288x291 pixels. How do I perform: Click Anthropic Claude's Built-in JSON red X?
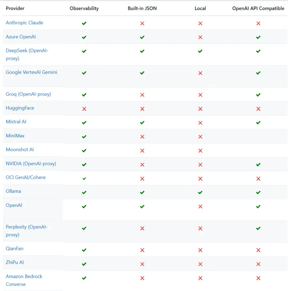click(142, 23)
